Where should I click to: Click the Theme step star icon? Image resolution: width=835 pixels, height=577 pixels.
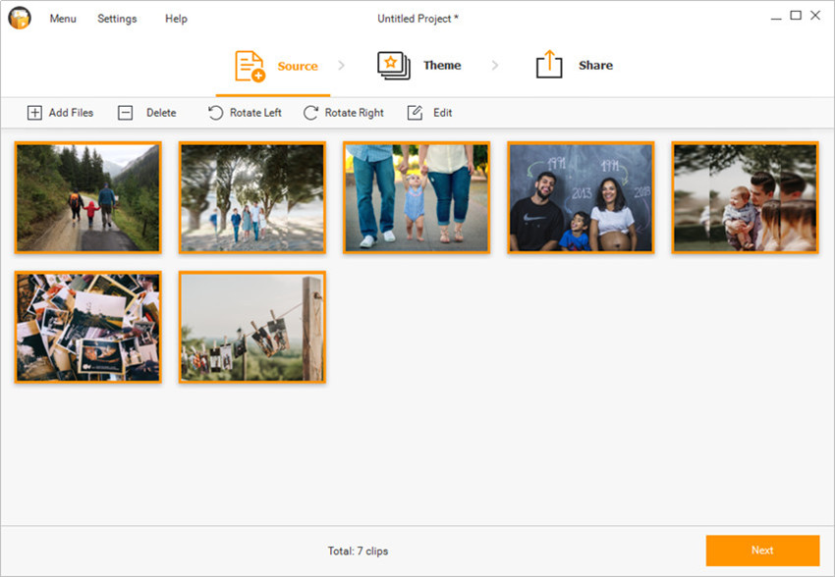tap(394, 66)
